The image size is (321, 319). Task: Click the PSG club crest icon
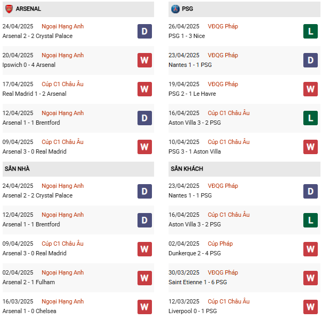point(175,9)
